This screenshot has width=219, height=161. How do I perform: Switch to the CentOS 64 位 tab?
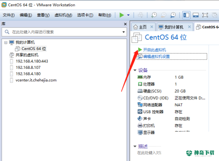pos(207,27)
